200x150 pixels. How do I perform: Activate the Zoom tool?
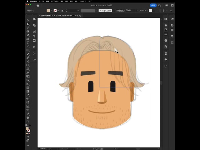coord(28,122)
